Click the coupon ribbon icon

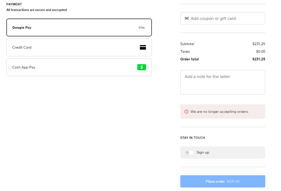[x=186, y=19]
